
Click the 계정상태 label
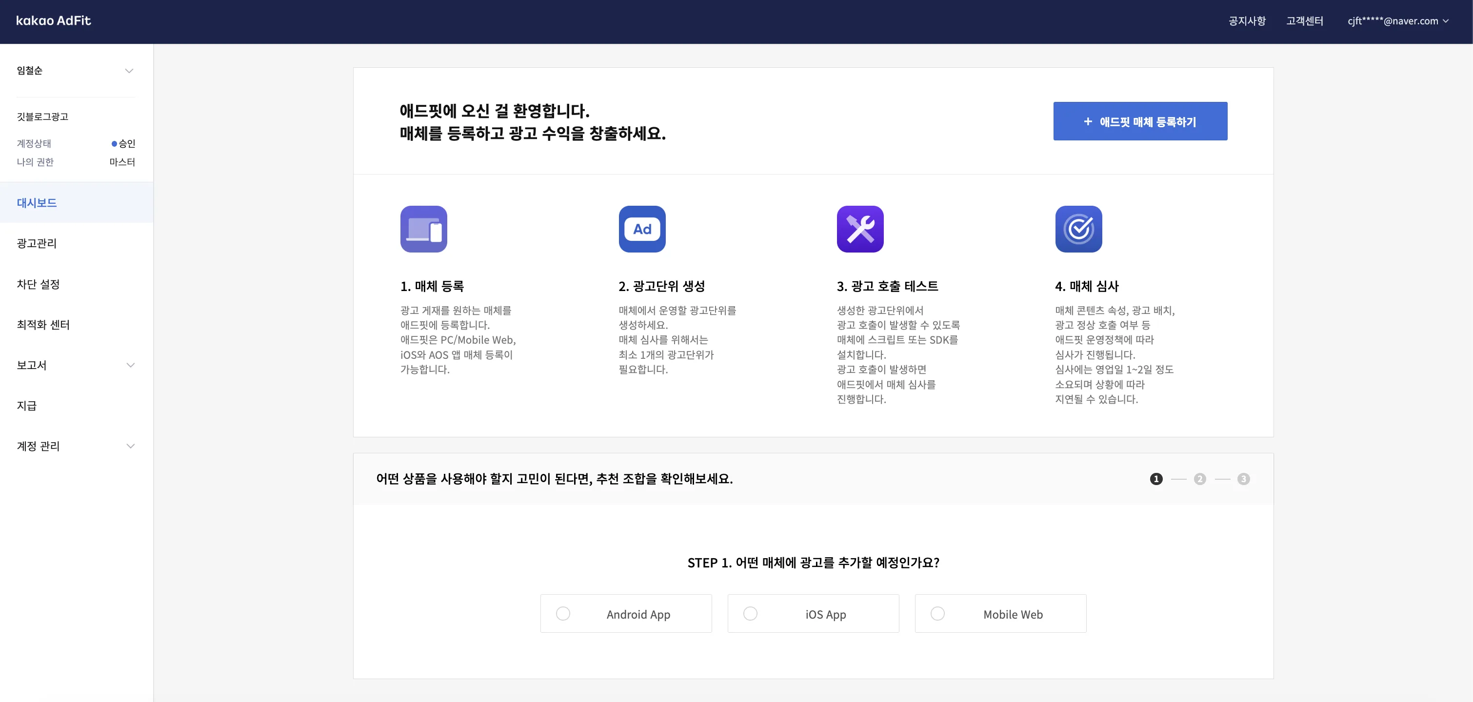click(x=34, y=143)
